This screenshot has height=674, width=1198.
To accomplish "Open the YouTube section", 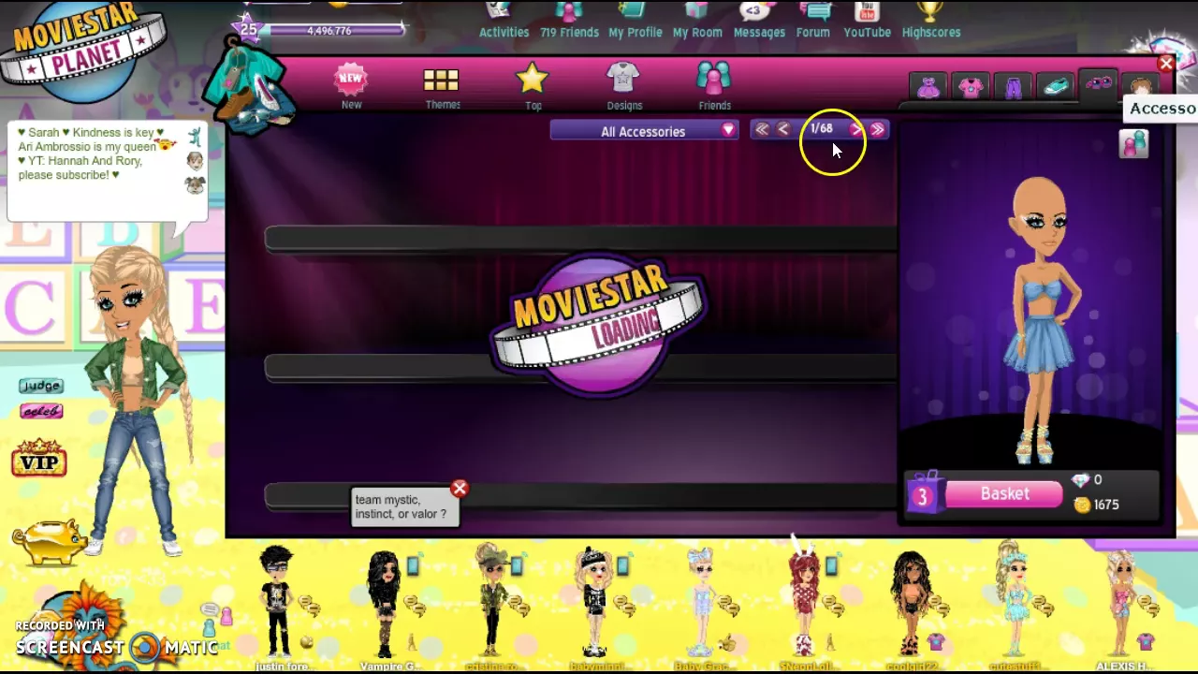I will click(x=867, y=21).
